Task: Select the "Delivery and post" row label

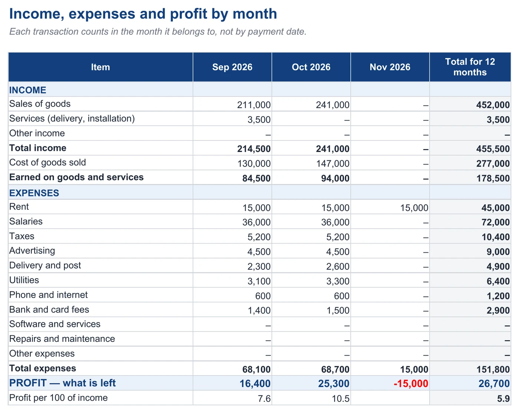Action: coord(45,265)
